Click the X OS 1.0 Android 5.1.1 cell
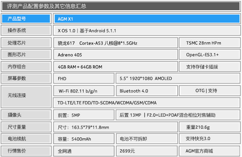242x157 pixels. coord(146,31)
